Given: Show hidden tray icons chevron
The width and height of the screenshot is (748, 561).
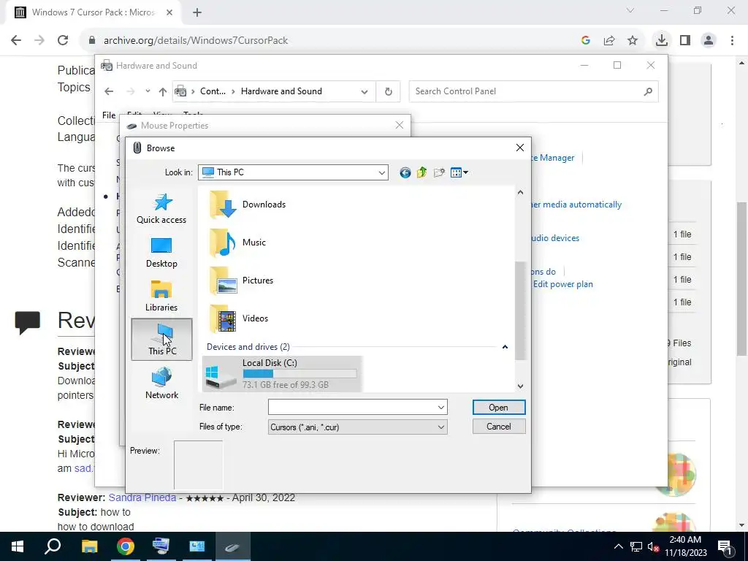Looking at the screenshot, I should pos(618,546).
